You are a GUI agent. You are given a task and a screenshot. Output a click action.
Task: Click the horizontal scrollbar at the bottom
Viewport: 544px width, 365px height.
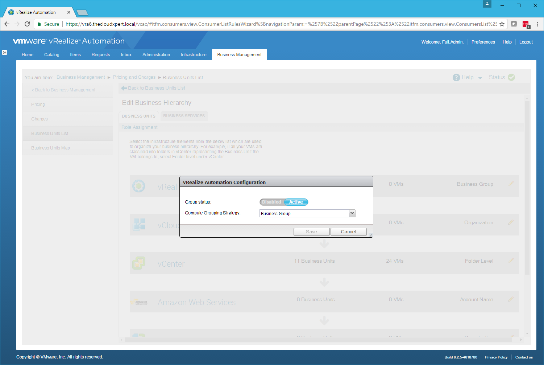318,340
